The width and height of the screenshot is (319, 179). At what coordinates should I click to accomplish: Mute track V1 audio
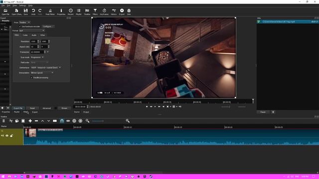[x=2, y=136]
